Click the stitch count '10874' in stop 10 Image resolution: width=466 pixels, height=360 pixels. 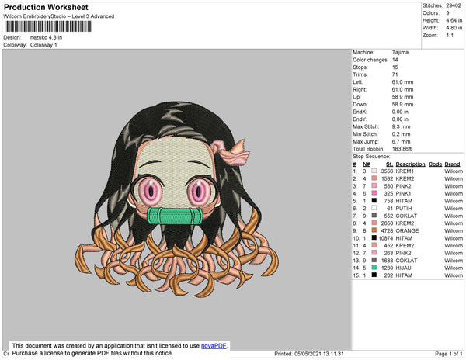(x=385, y=238)
